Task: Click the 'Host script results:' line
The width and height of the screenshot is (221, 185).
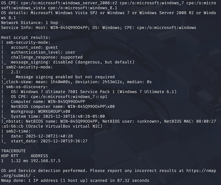Action: (x=26, y=37)
